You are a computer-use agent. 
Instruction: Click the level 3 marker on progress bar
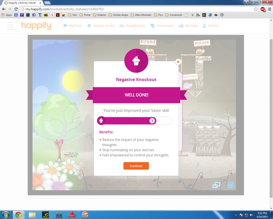point(152,121)
